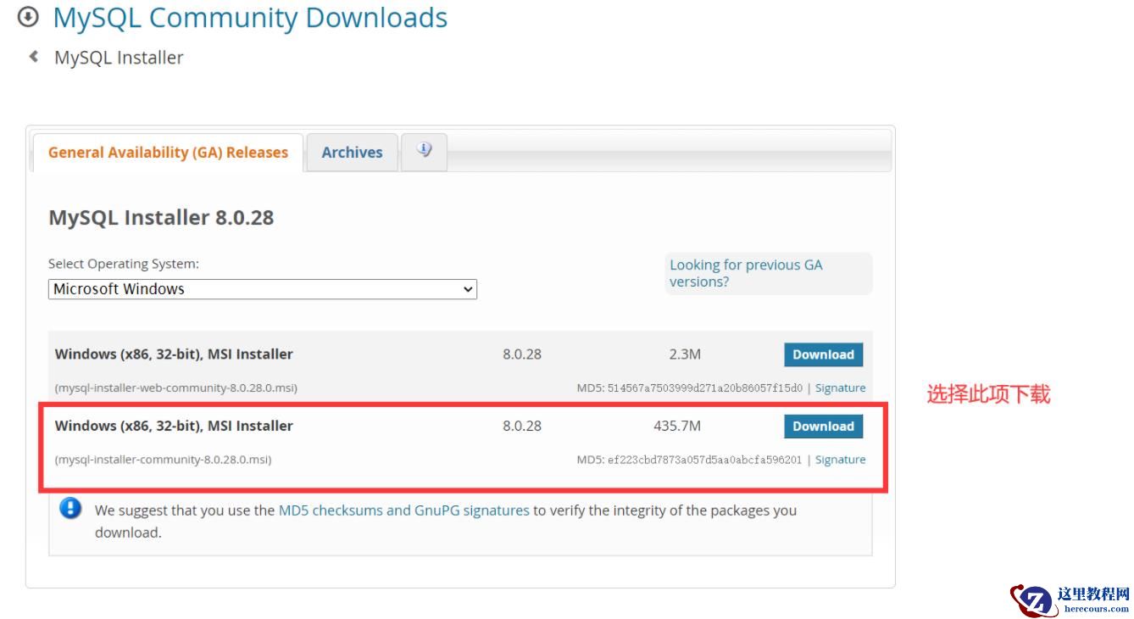Click the mysql-installer-community-8.0.28.0.msi filename
This screenshot has width=1134, height=619.
pyautogui.click(x=164, y=460)
